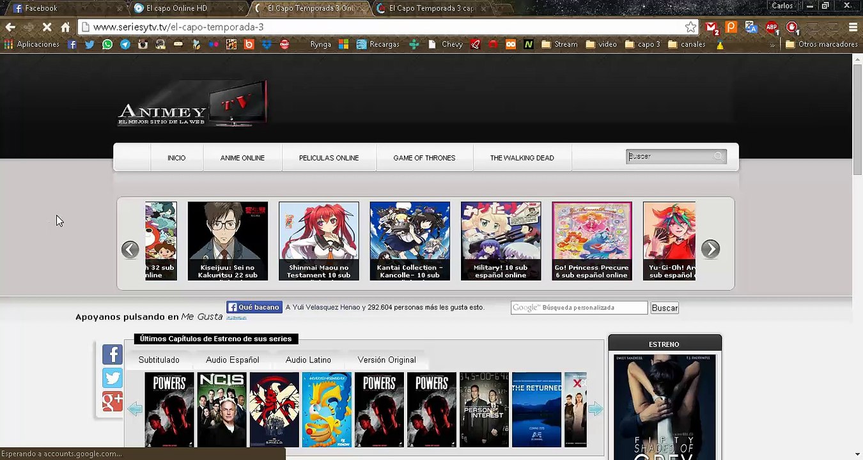Go back with the browser back arrow
The height and width of the screenshot is (460, 863).
coord(10,27)
